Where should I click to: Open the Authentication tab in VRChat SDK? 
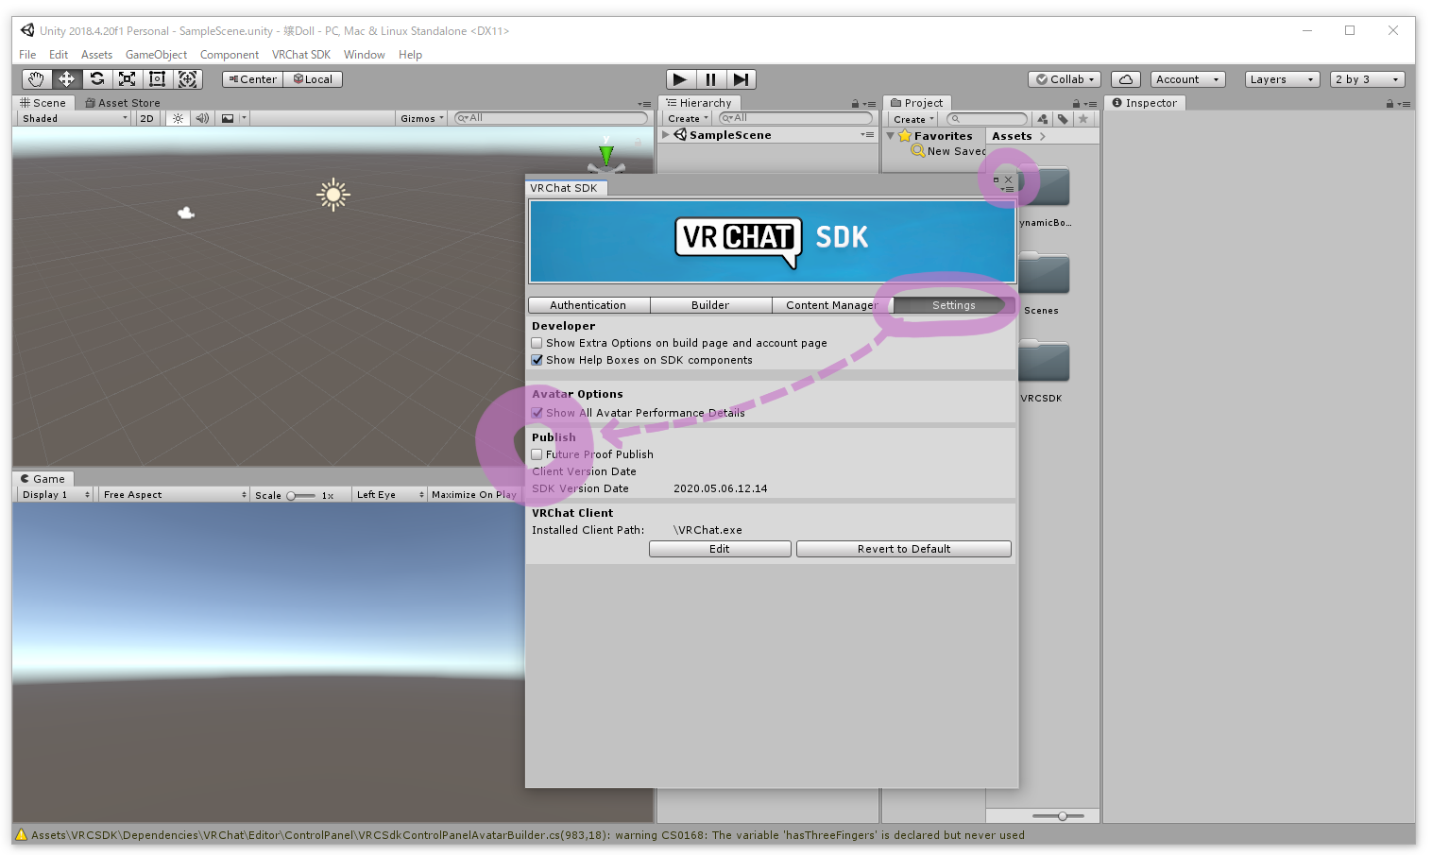coord(588,305)
